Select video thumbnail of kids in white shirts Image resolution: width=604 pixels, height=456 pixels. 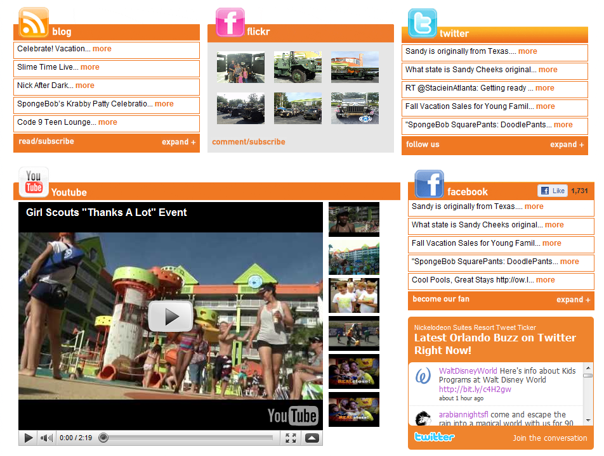click(354, 295)
